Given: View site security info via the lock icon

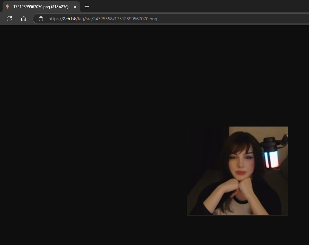Looking at the screenshot, I should [x=41, y=19].
